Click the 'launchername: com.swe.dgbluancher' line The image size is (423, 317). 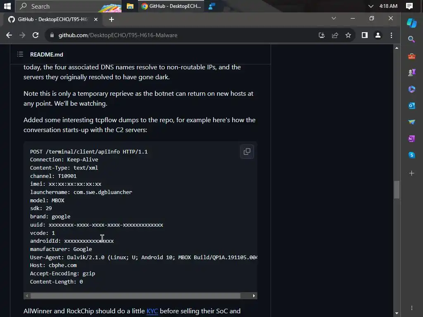coord(81,192)
